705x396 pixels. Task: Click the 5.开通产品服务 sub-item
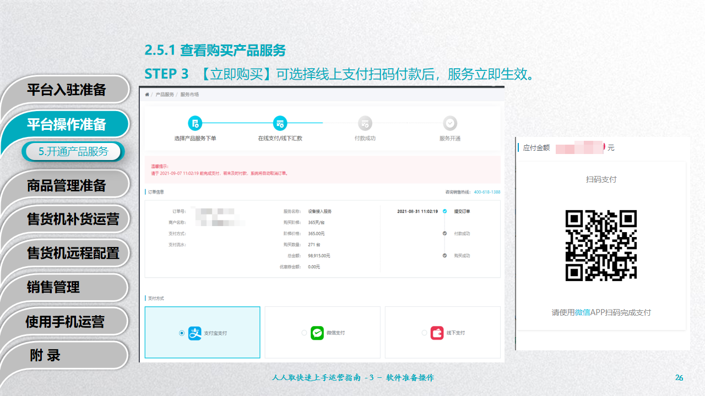pyautogui.click(x=73, y=152)
